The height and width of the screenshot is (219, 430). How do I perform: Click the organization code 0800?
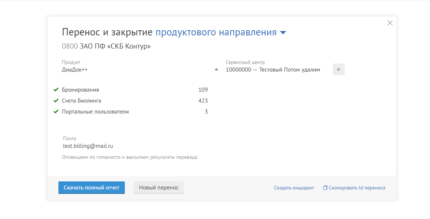point(70,46)
